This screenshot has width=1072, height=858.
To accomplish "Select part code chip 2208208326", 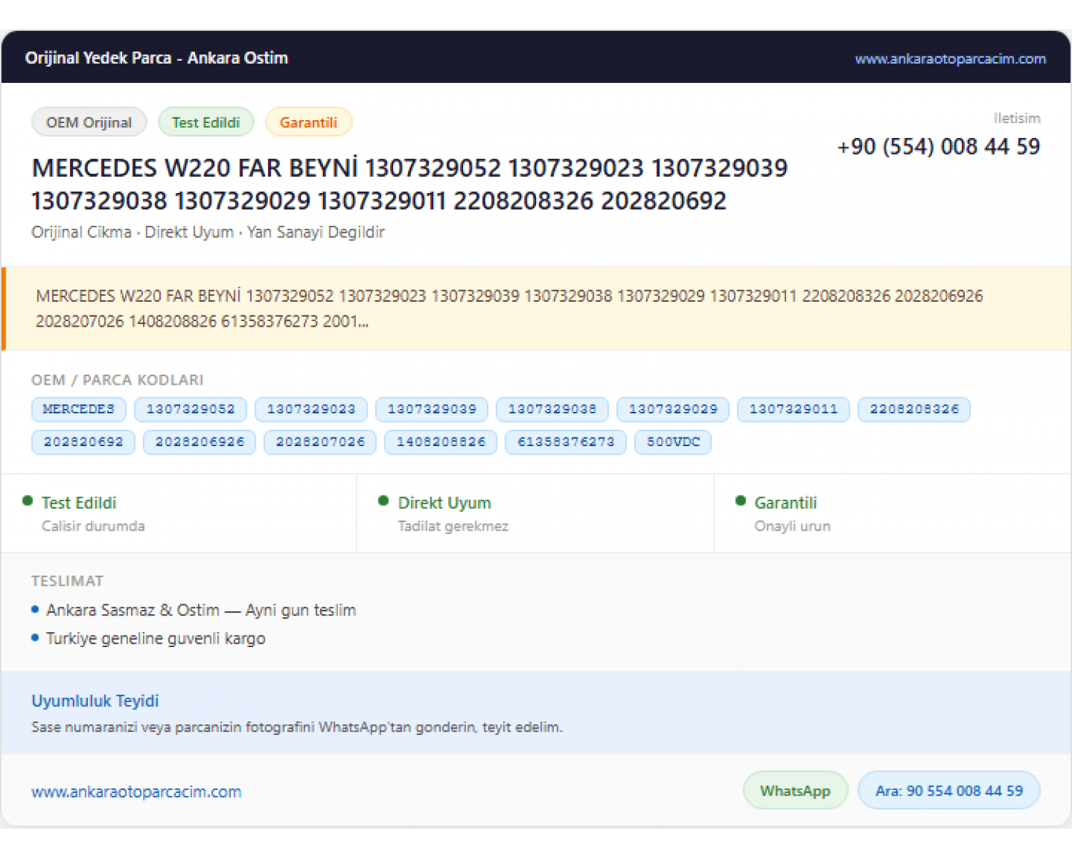I will 914,409.
